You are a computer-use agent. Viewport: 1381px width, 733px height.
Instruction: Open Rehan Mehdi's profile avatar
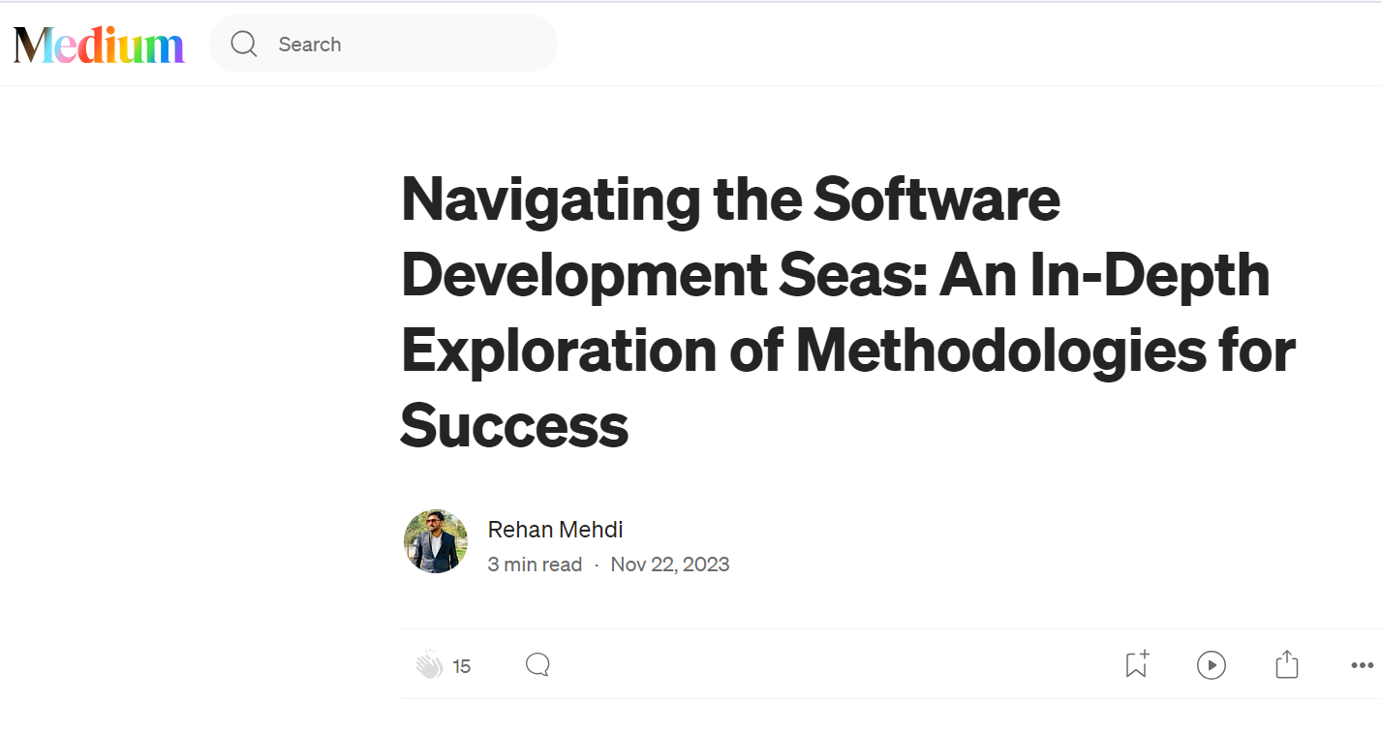tap(436, 541)
